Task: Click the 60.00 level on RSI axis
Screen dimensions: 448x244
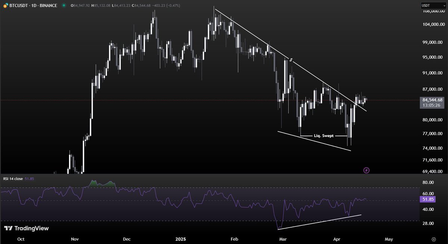Action: pos(428,194)
